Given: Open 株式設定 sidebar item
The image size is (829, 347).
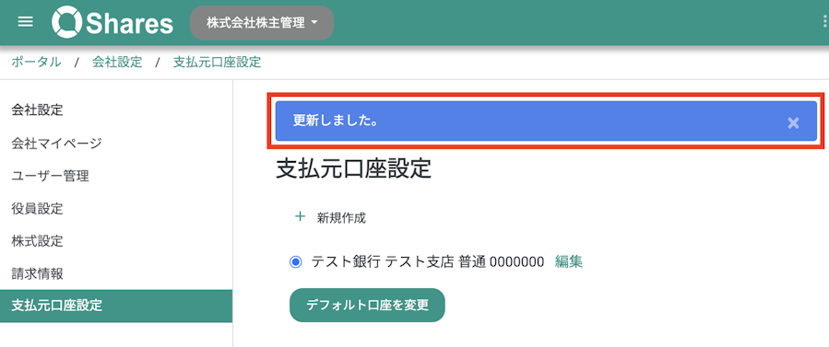Looking at the screenshot, I should point(37,241).
